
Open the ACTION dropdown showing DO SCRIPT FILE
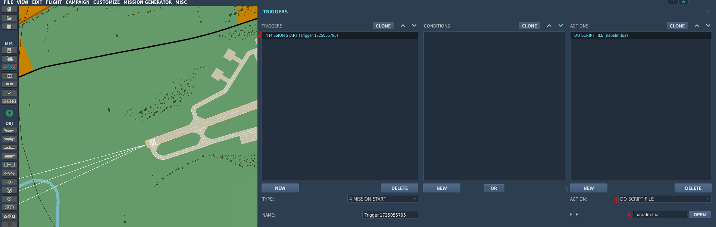pyautogui.click(x=665, y=199)
